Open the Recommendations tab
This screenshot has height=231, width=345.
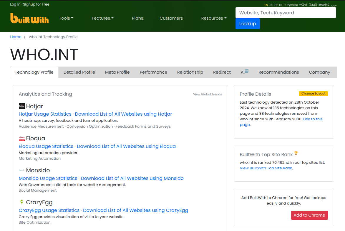(278, 72)
